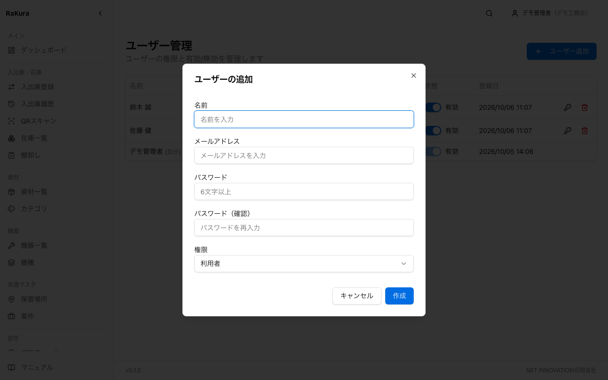Toggle 有効 switch for 佐藤 健
This screenshot has height=380, width=608.
433,130
